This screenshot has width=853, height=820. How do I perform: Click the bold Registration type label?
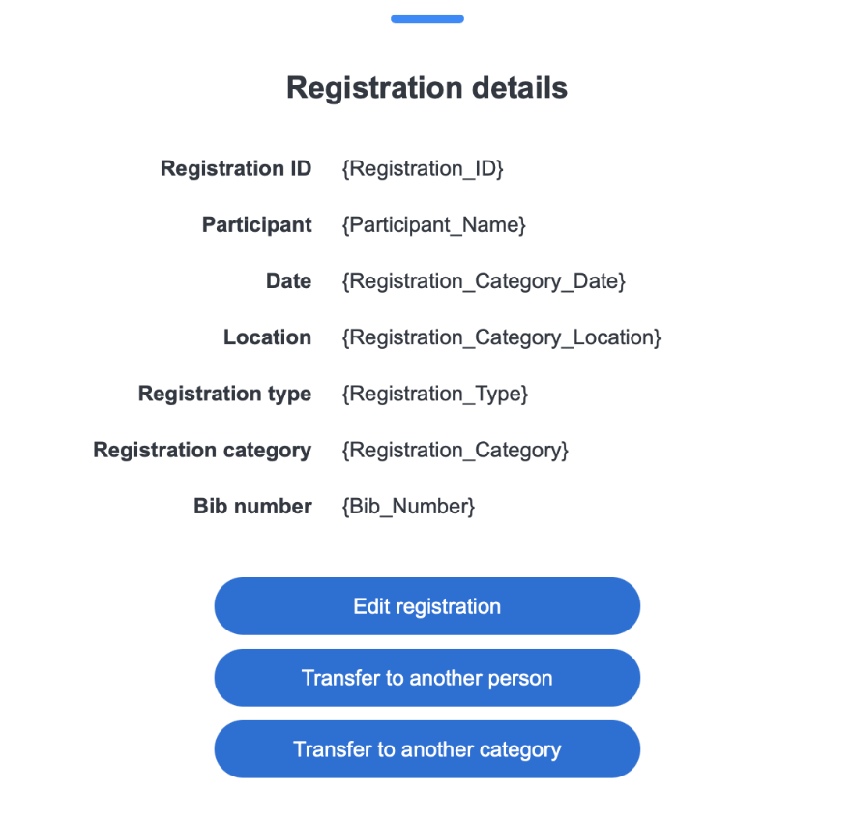tap(224, 394)
